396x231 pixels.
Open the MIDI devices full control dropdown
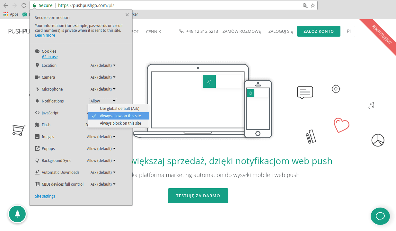tap(103, 184)
